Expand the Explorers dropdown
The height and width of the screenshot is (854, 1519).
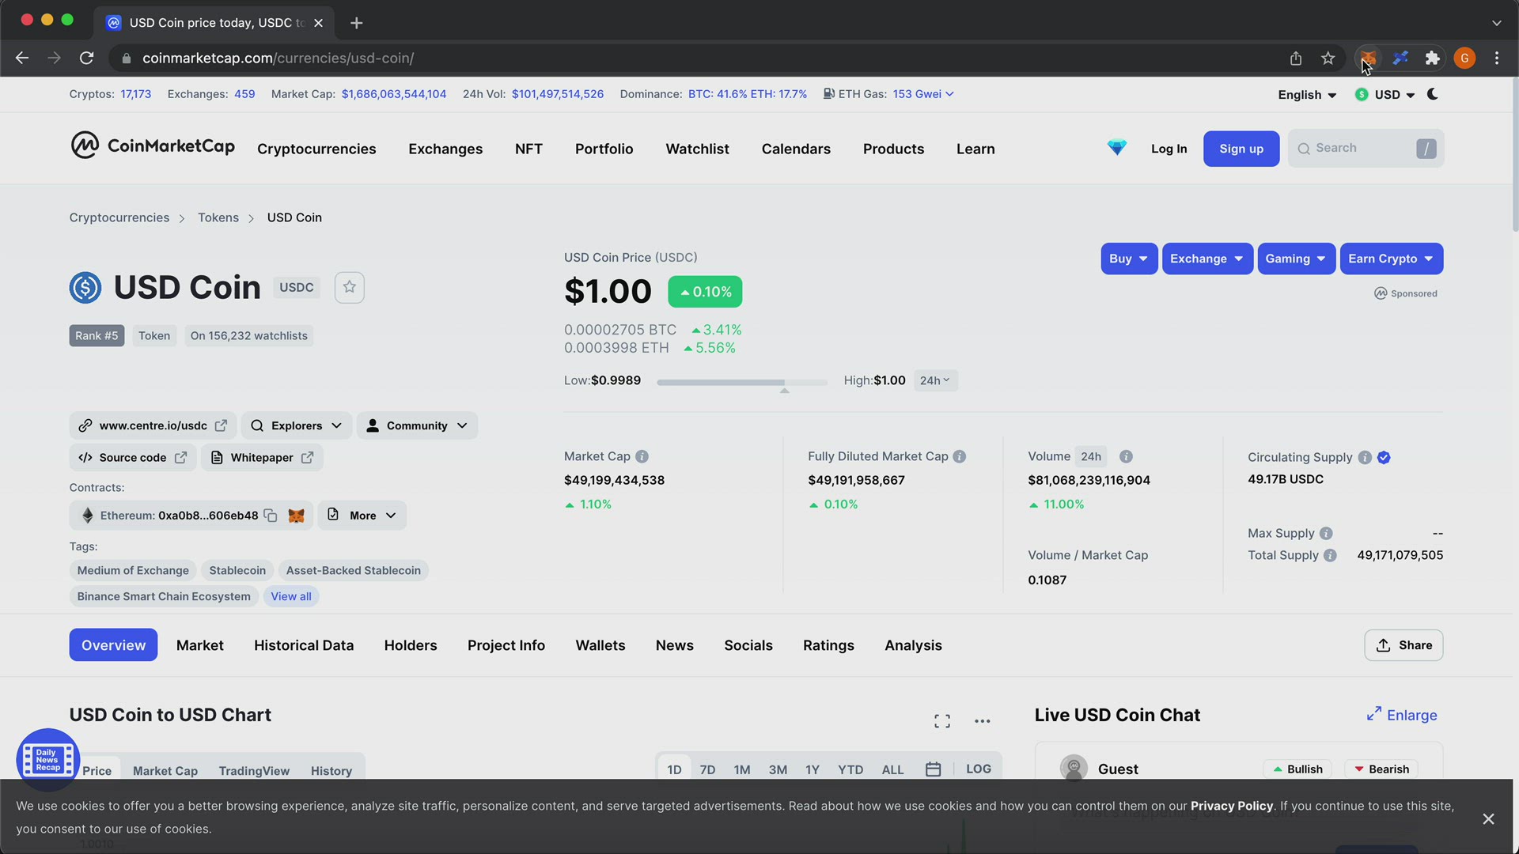coord(297,425)
